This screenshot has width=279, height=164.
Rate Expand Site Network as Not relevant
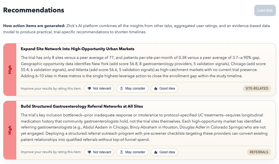(x=99, y=88)
